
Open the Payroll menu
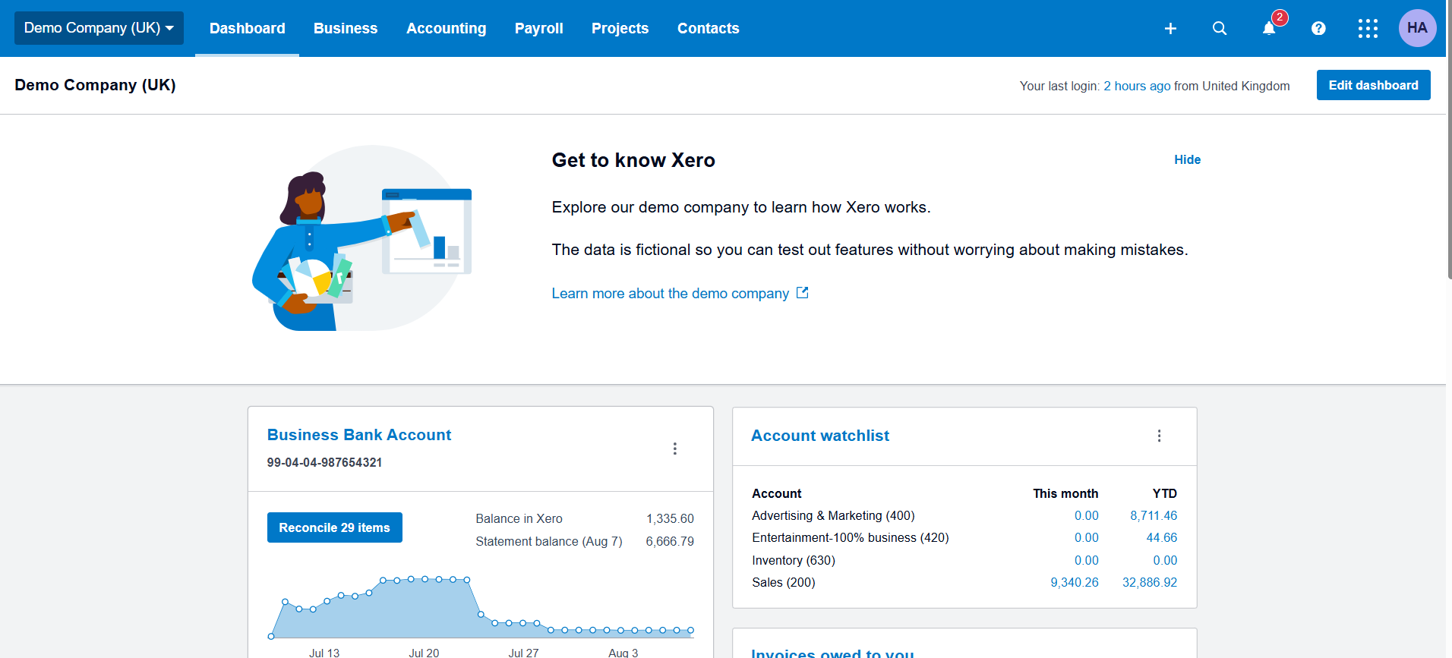tap(539, 28)
